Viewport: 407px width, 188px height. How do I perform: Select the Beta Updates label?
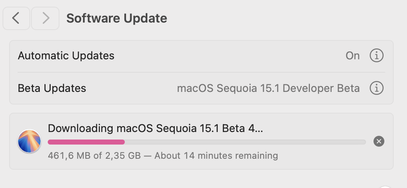pos(52,88)
